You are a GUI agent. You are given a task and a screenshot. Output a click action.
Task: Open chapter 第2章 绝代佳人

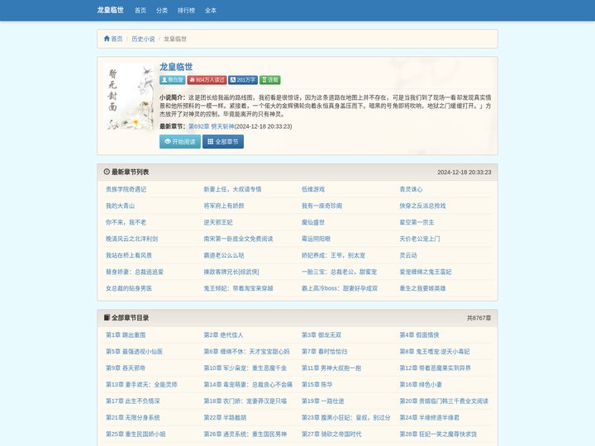(x=223, y=334)
